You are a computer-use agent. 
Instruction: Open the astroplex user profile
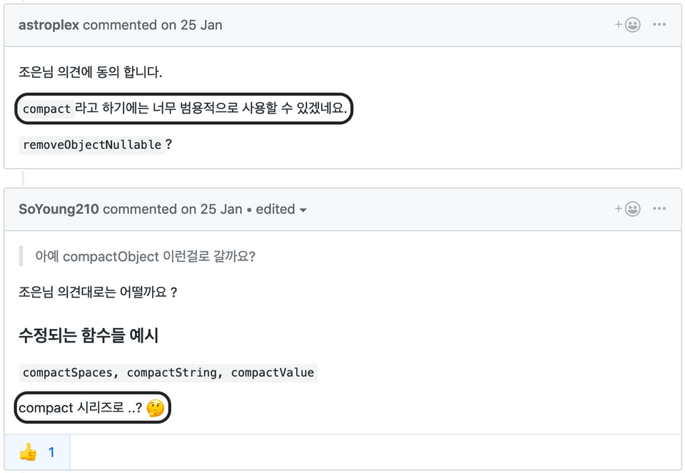click(x=49, y=25)
